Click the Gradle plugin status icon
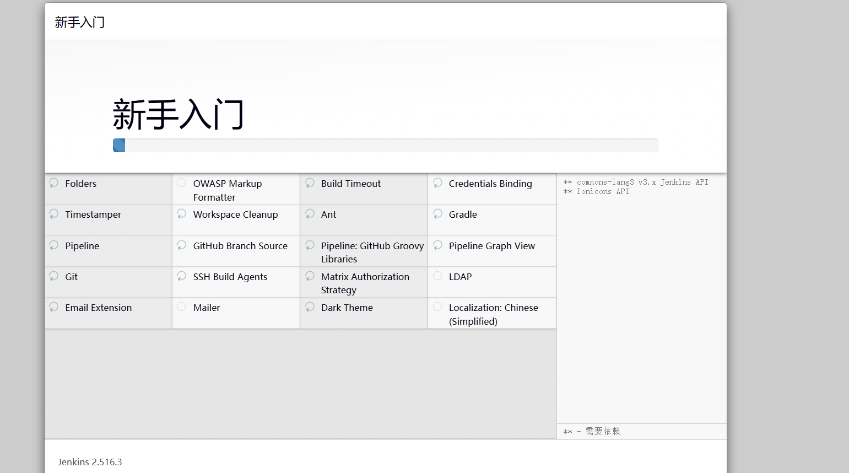Viewport: 849px width, 473px height. click(437, 213)
